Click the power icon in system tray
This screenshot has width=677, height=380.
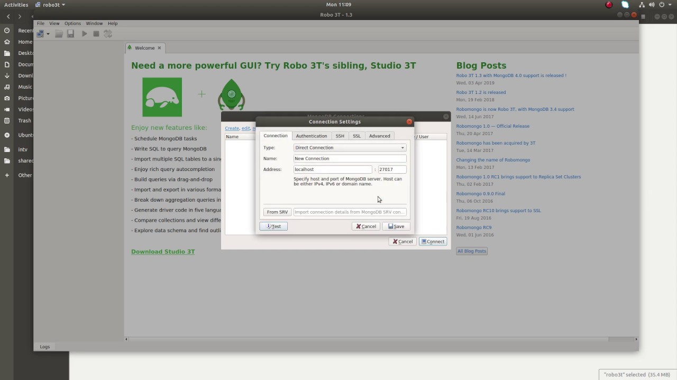(x=662, y=5)
